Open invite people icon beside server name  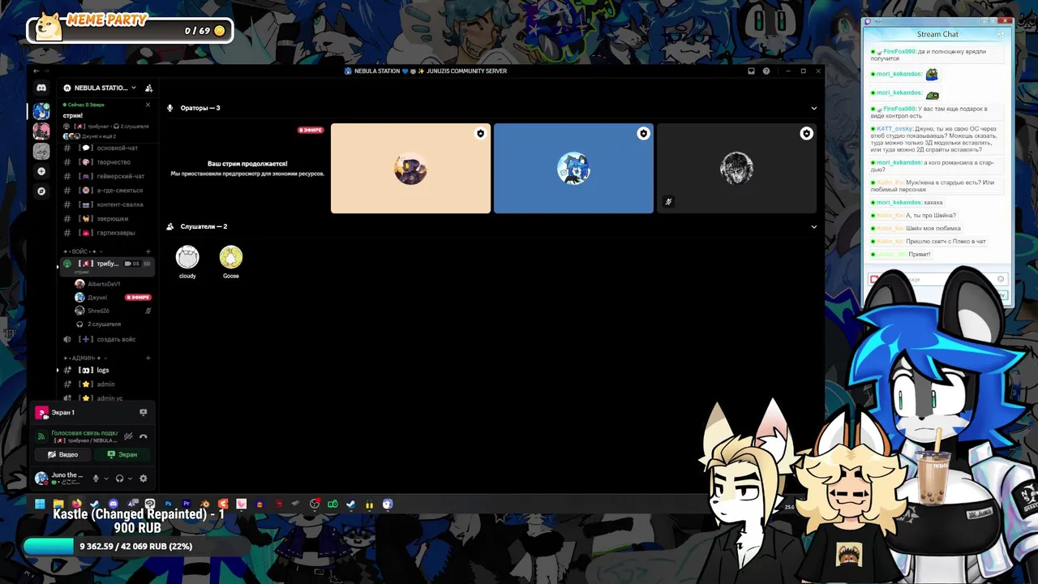tap(148, 88)
